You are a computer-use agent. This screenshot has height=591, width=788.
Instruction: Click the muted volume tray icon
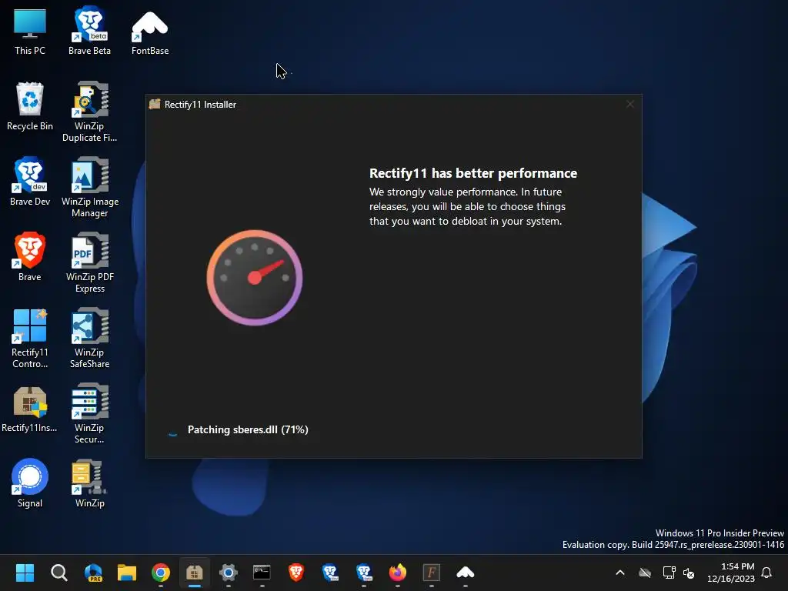click(x=689, y=573)
